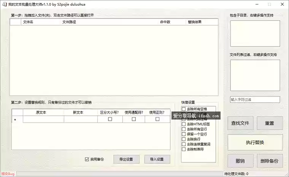Click the 新文本 column header

[x=81, y=112]
